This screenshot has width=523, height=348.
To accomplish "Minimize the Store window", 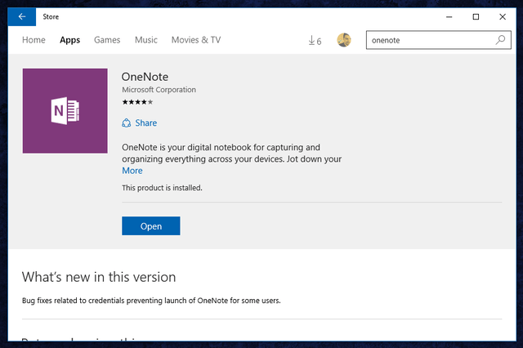I will (449, 16).
